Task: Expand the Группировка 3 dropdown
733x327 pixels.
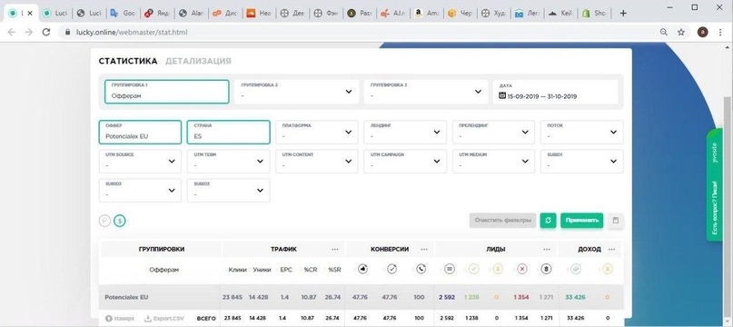Action: click(425, 91)
